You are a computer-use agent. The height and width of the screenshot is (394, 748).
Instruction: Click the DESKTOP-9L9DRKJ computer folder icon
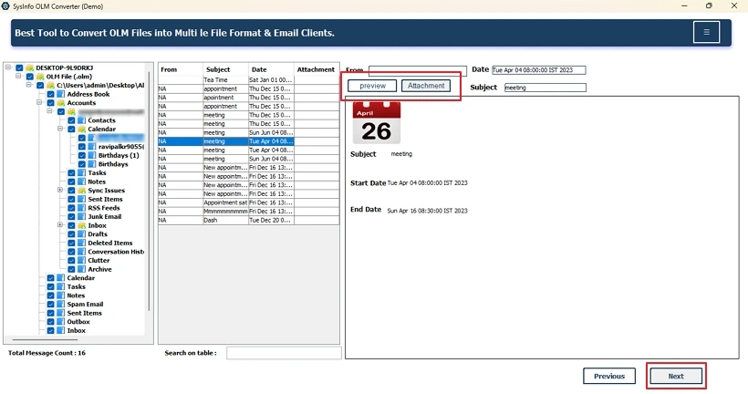[29, 67]
